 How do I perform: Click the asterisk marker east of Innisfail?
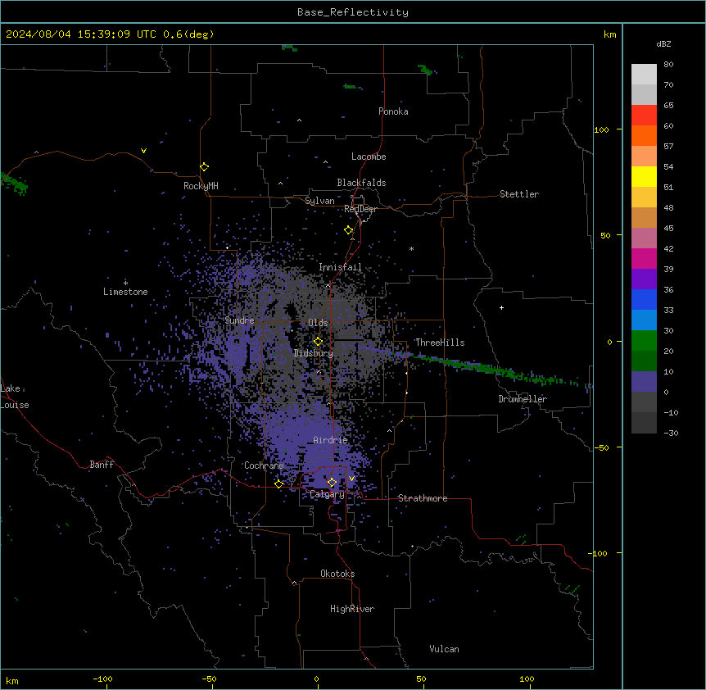(x=411, y=248)
